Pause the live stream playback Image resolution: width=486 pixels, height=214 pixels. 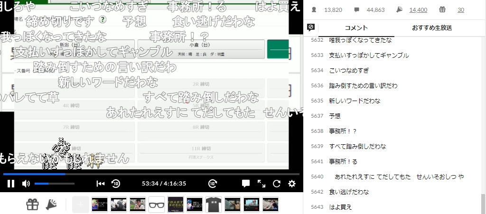click(10, 184)
